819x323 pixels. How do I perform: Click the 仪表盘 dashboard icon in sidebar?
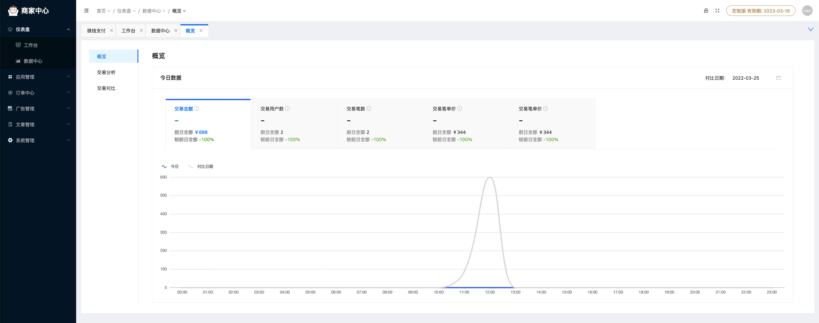click(x=10, y=29)
